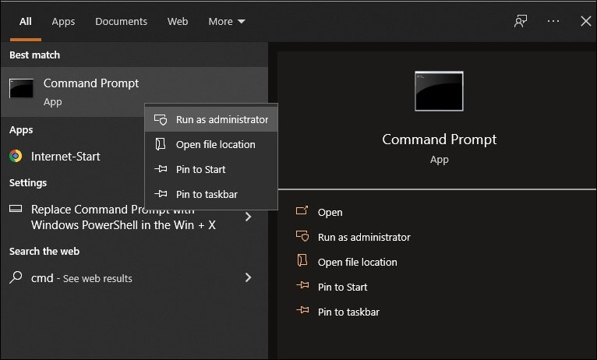Choose Pin to Start in context menu
The height and width of the screenshot is (360, 597).
pos(211,169)
